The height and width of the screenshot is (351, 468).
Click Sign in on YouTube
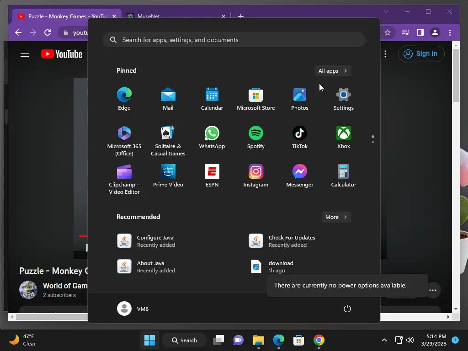(421, 54)
